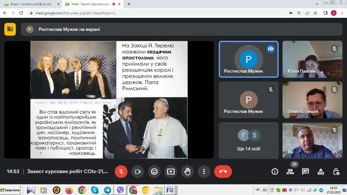
Task: Turn on the camera
Action: 138,172
